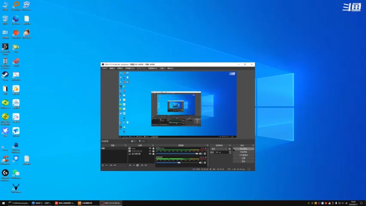Toggle Studio Mode in the Controls panel
Screen dimensions: 366x206
[x=243, y=155]
